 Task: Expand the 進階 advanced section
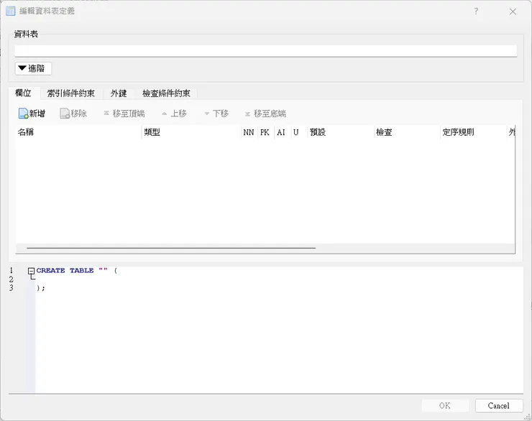pyautogui.click(x=33, y=68)
